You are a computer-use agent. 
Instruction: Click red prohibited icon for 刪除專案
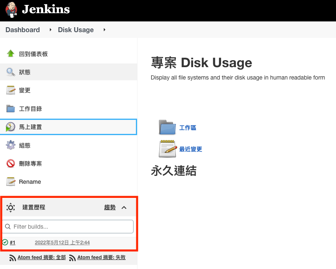click(11, 164)
